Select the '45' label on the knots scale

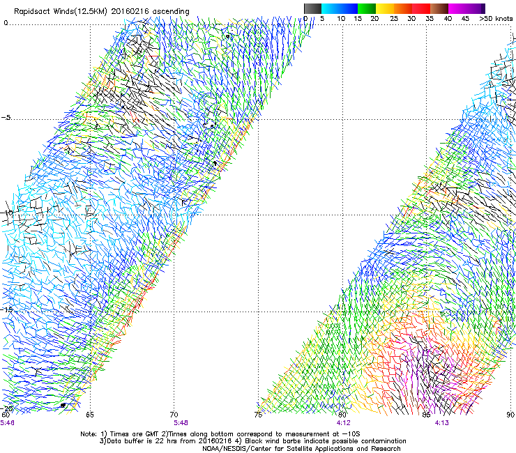tap(465, 19)
